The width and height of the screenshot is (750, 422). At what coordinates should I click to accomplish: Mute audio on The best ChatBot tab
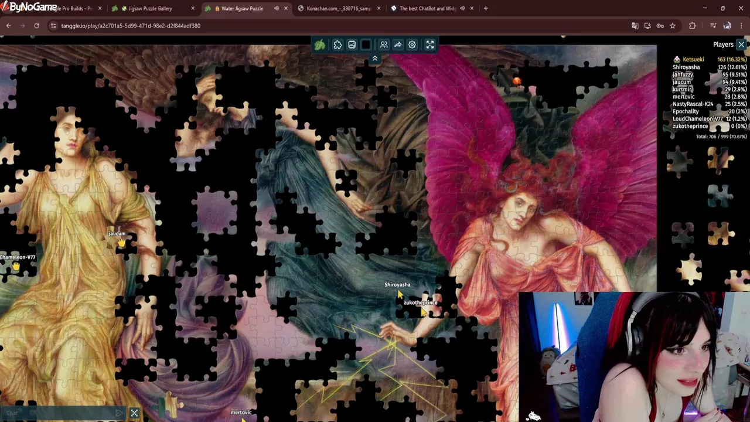[462, 8]
